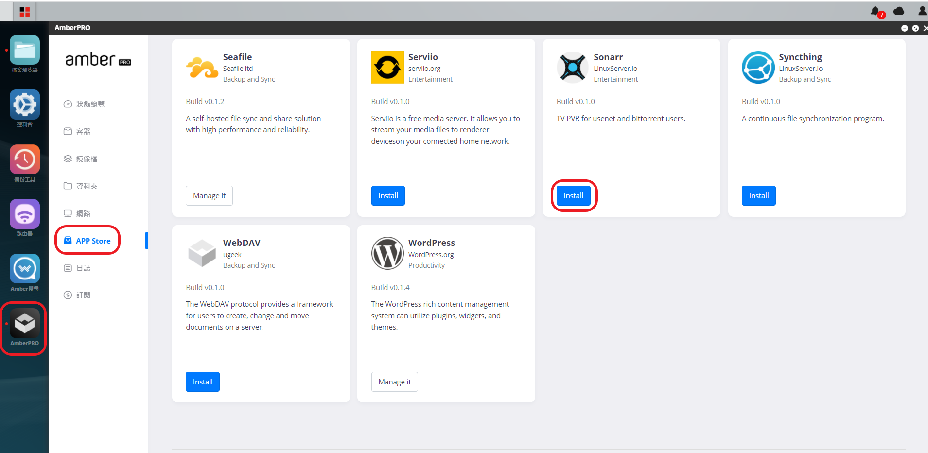The image size is (928, 453).
Task: Click the amber PRO logo
Action: pyautogui.click(x=98, y=59)
